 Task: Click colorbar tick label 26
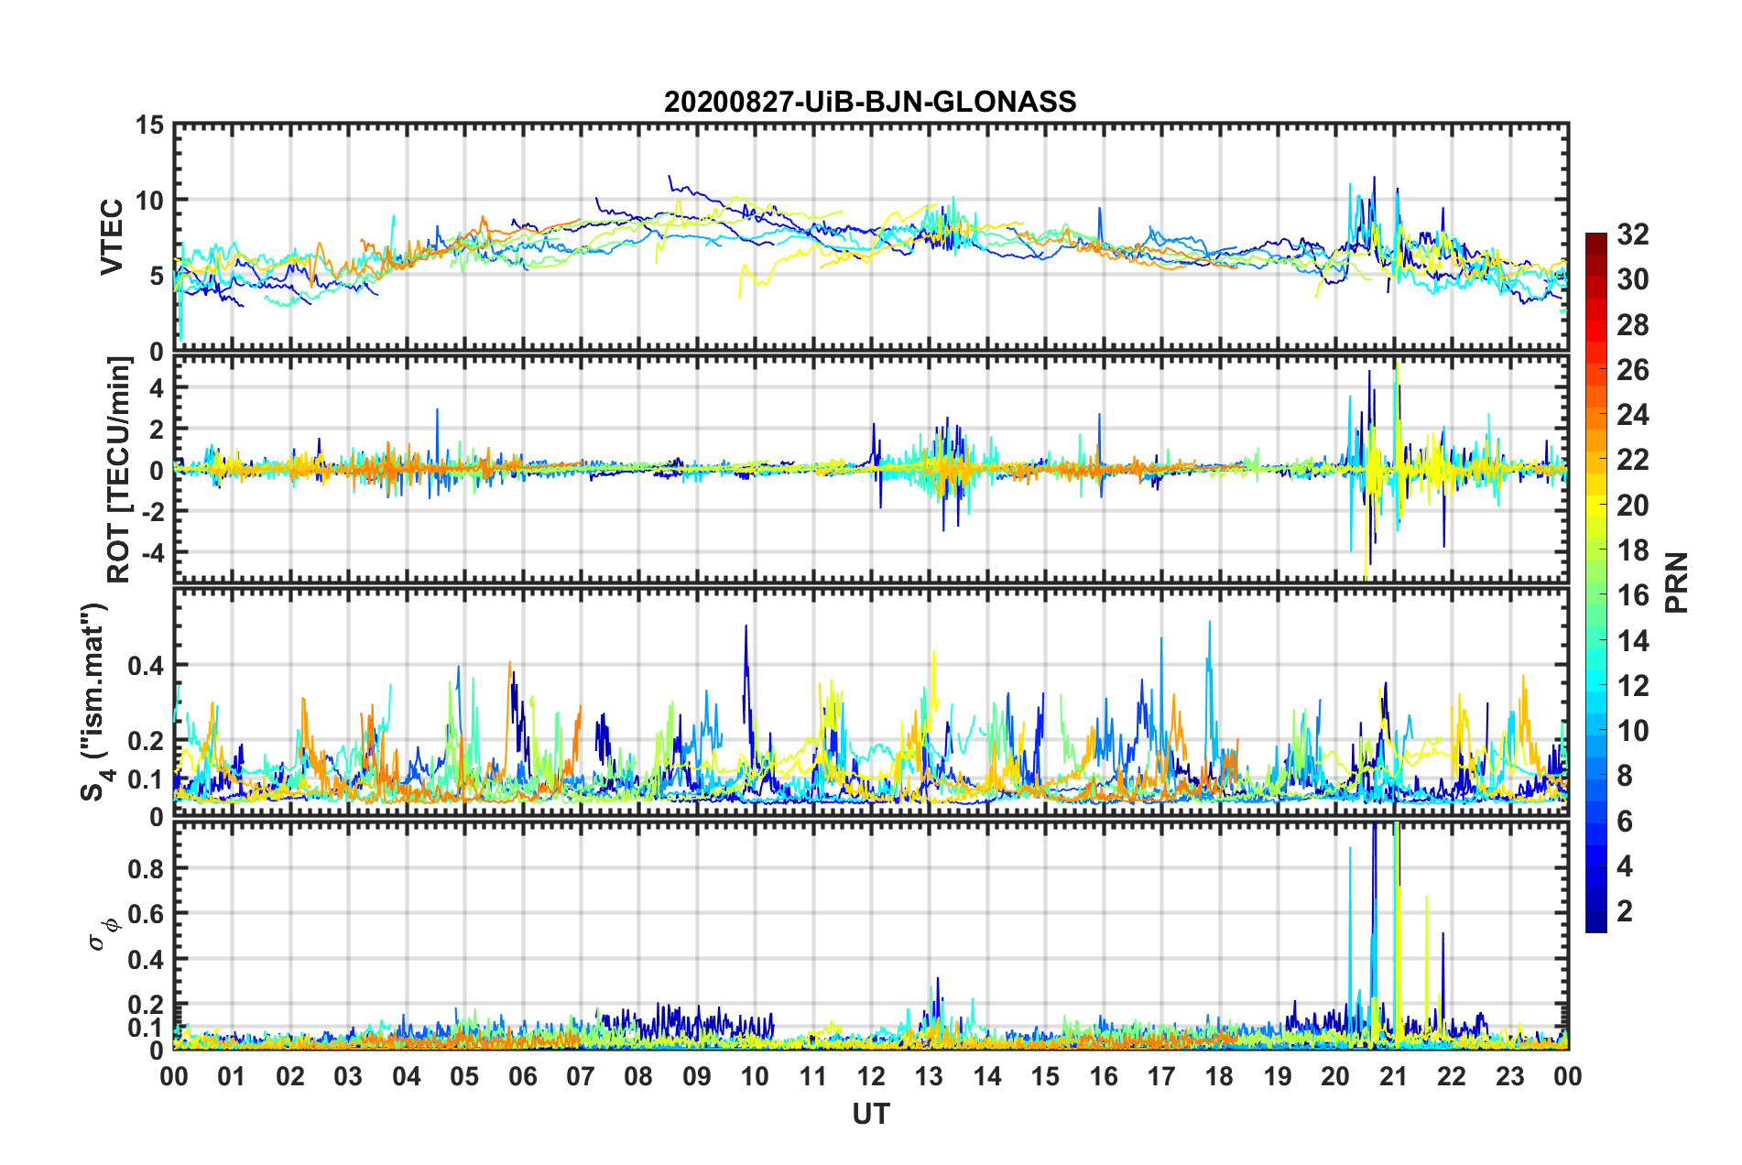(x=1632, y=370)
